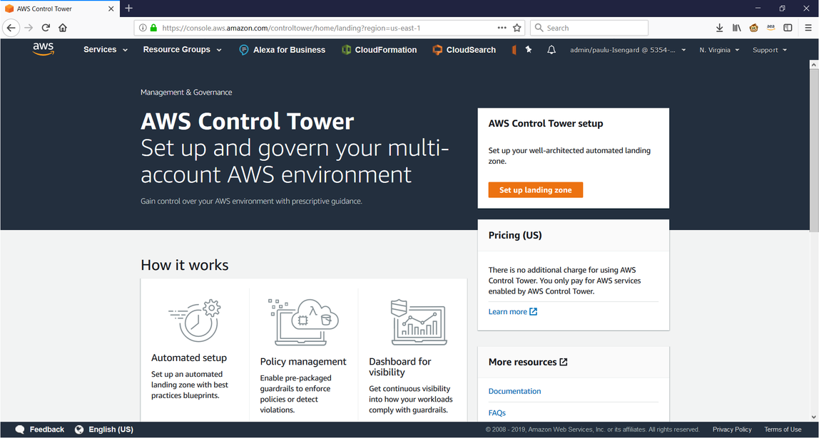Open the CloudSearch shortcut icon
The height and width of the screenshot is (438, 819).
(x=438, y=50)
